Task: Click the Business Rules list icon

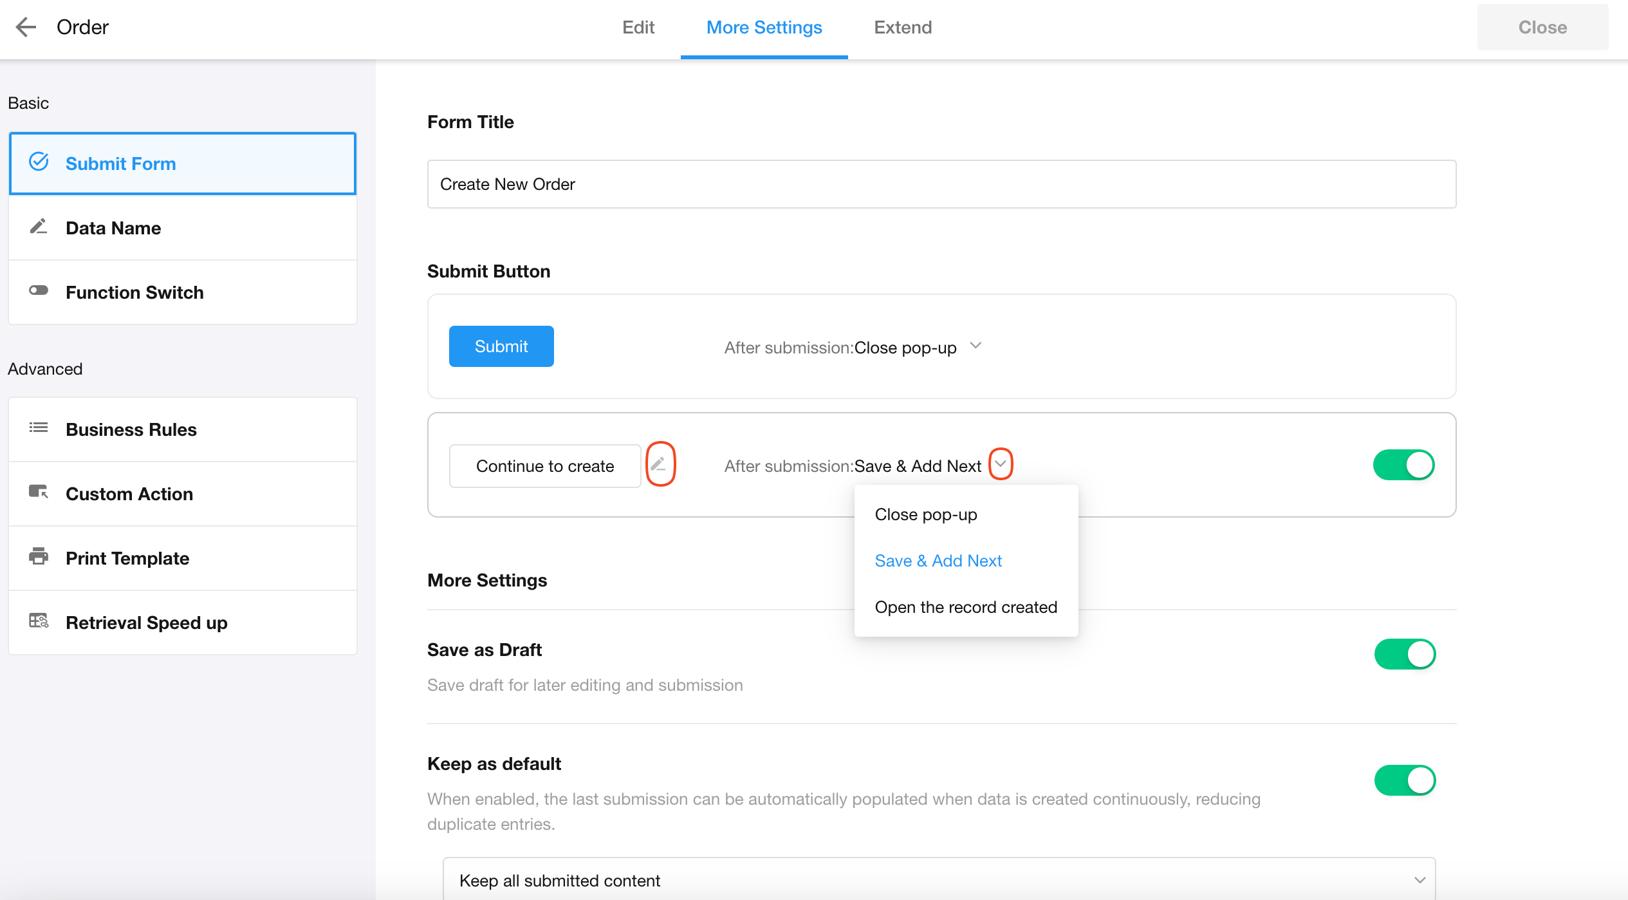Action: 39,428
